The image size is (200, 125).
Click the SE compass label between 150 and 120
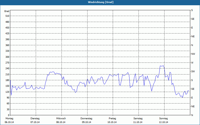(x=193, y=89)
